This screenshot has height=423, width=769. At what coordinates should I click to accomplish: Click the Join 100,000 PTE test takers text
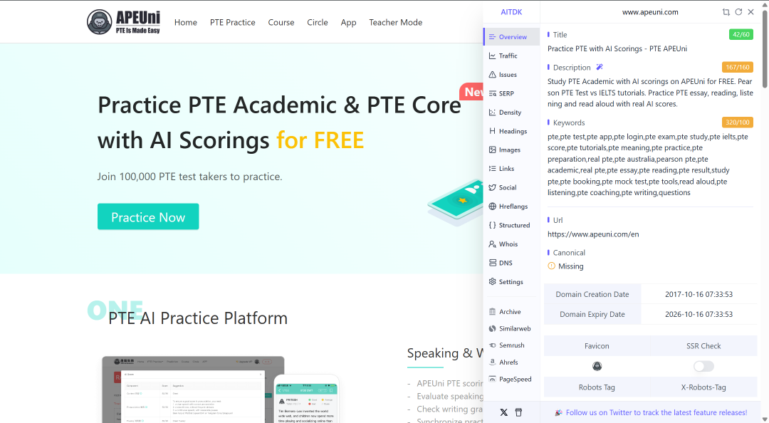point(190,177)
